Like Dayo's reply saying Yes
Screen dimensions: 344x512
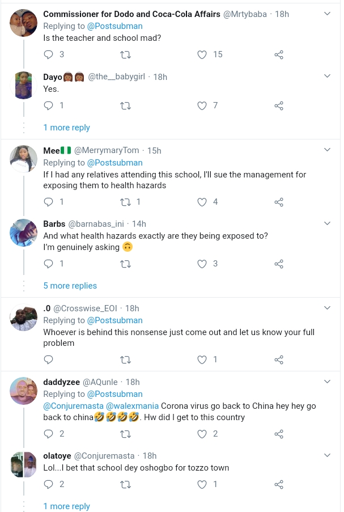[x=202, y=105]
